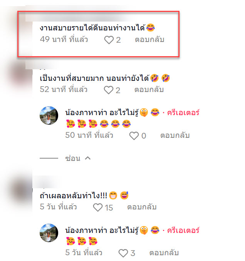Collapse replies using the ซ่อน chevron
The image size is (245, 261).
pos(88,158)
